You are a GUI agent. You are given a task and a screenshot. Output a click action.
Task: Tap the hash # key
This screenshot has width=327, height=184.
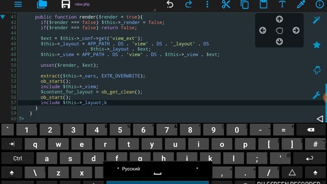(x=315, y=144)
